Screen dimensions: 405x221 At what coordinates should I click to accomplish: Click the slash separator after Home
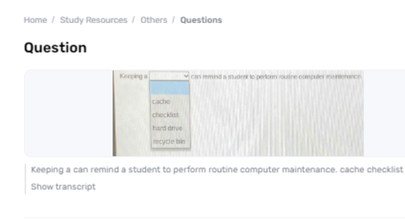(x=53, y=20)
